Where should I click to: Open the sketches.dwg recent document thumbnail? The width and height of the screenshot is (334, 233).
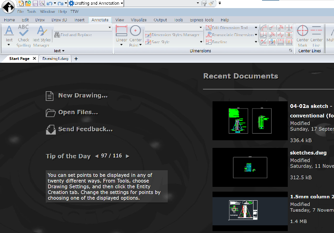pos(250,167)
